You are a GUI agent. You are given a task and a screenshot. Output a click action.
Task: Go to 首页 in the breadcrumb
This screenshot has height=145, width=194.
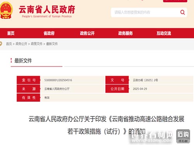pos(9,44)
